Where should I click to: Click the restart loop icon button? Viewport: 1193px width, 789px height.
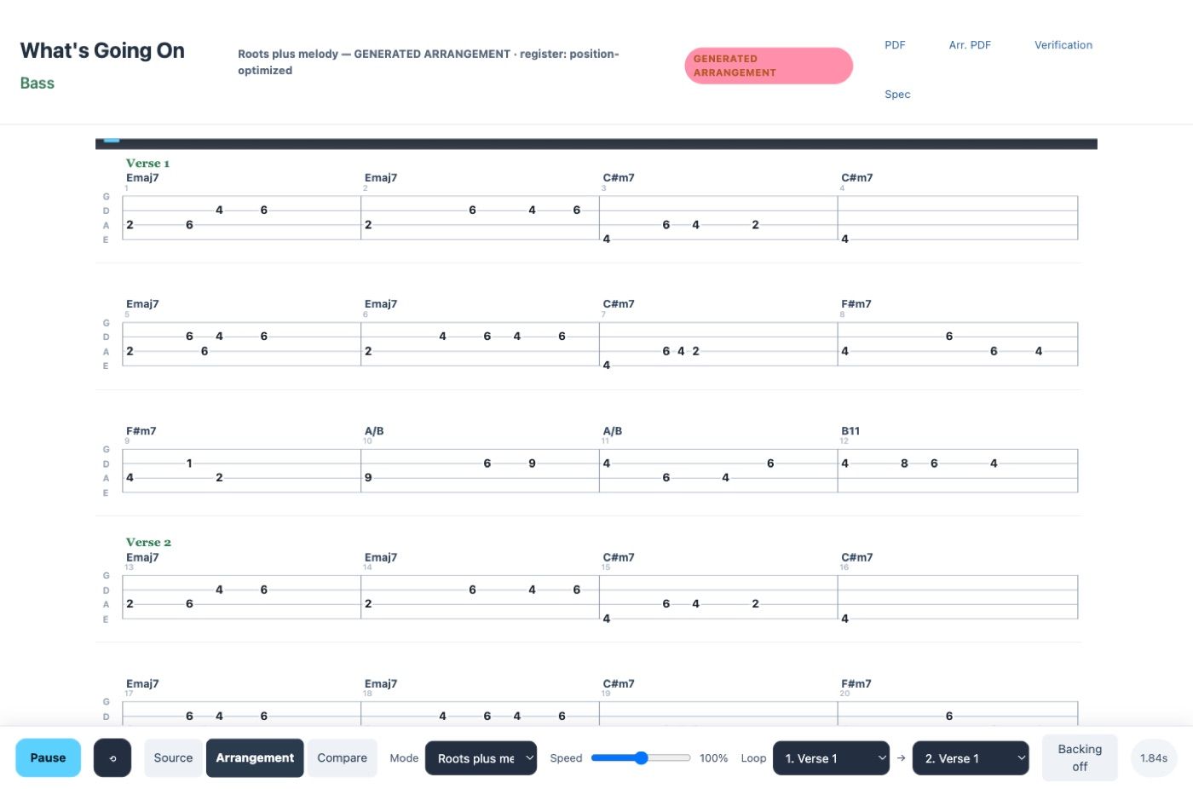[112, 757]
